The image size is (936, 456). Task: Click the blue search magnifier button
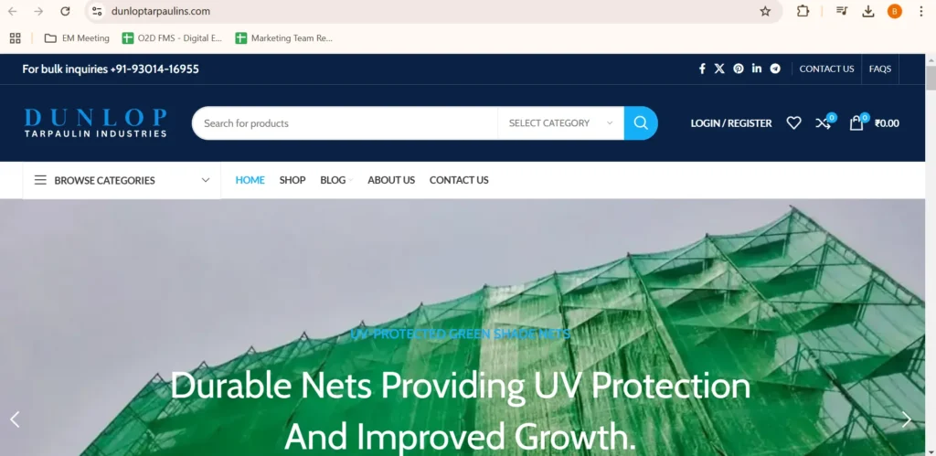click(x=641, y=123)
